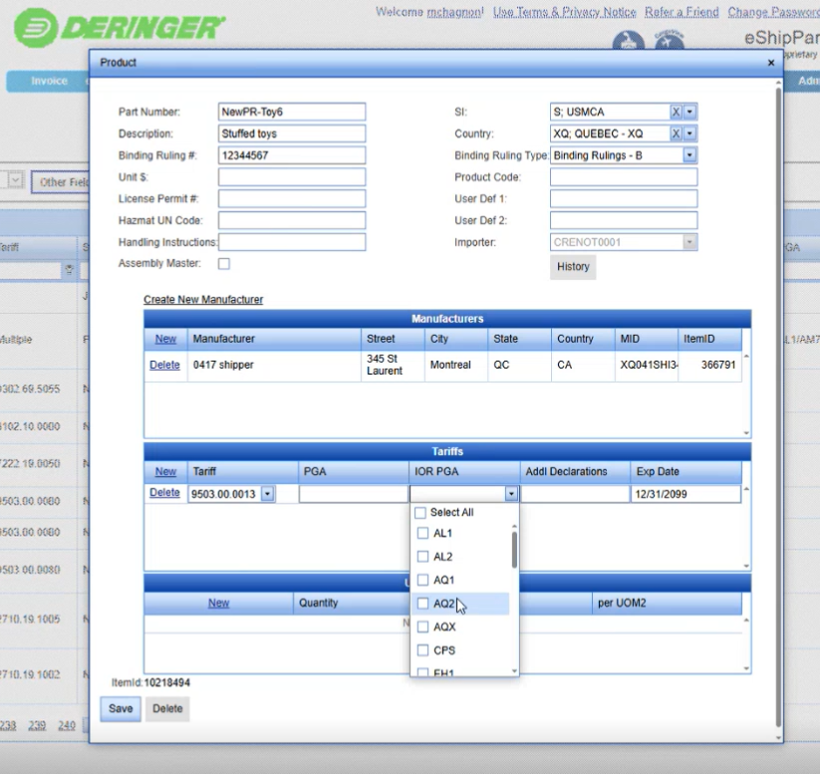Click the Save button
The height and width of the screenshot is (774, 820).
pyautogui.click(x=121, y=708)
